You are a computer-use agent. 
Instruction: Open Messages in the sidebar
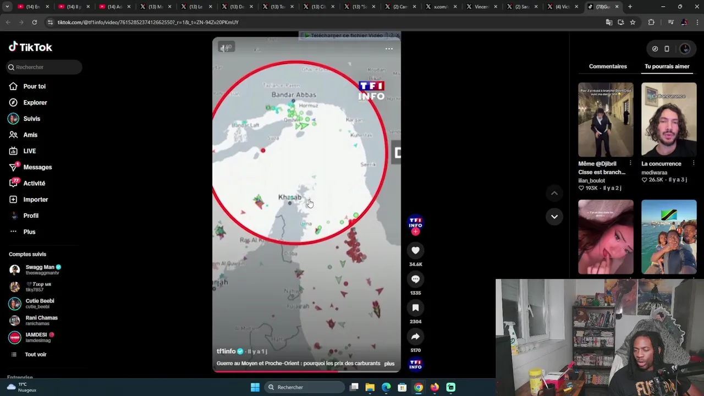click(37, 167)
